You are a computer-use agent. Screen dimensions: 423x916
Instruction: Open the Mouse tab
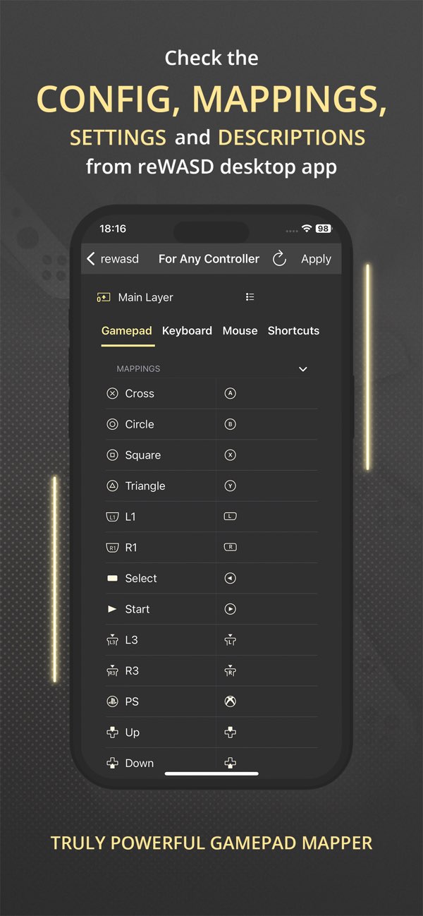(240, 330)
